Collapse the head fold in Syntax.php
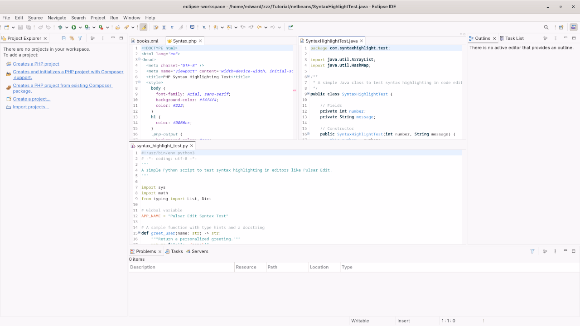580x326 pixels. click(x=139, y=59)
